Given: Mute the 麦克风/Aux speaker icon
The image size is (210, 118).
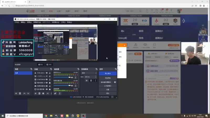Looking at the screenshot, I should [72, 77].
